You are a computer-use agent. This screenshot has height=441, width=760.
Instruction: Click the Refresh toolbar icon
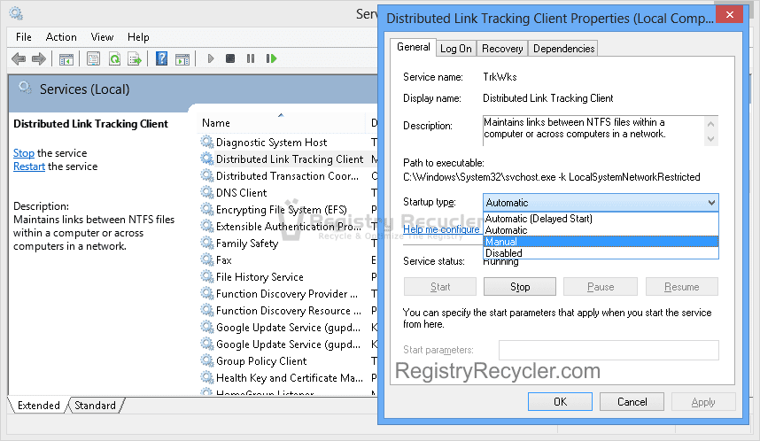point(114,59)
